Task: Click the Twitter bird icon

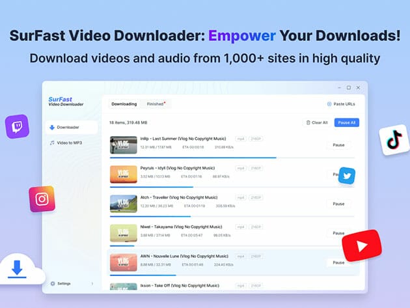Action: [x=347, y=175]
